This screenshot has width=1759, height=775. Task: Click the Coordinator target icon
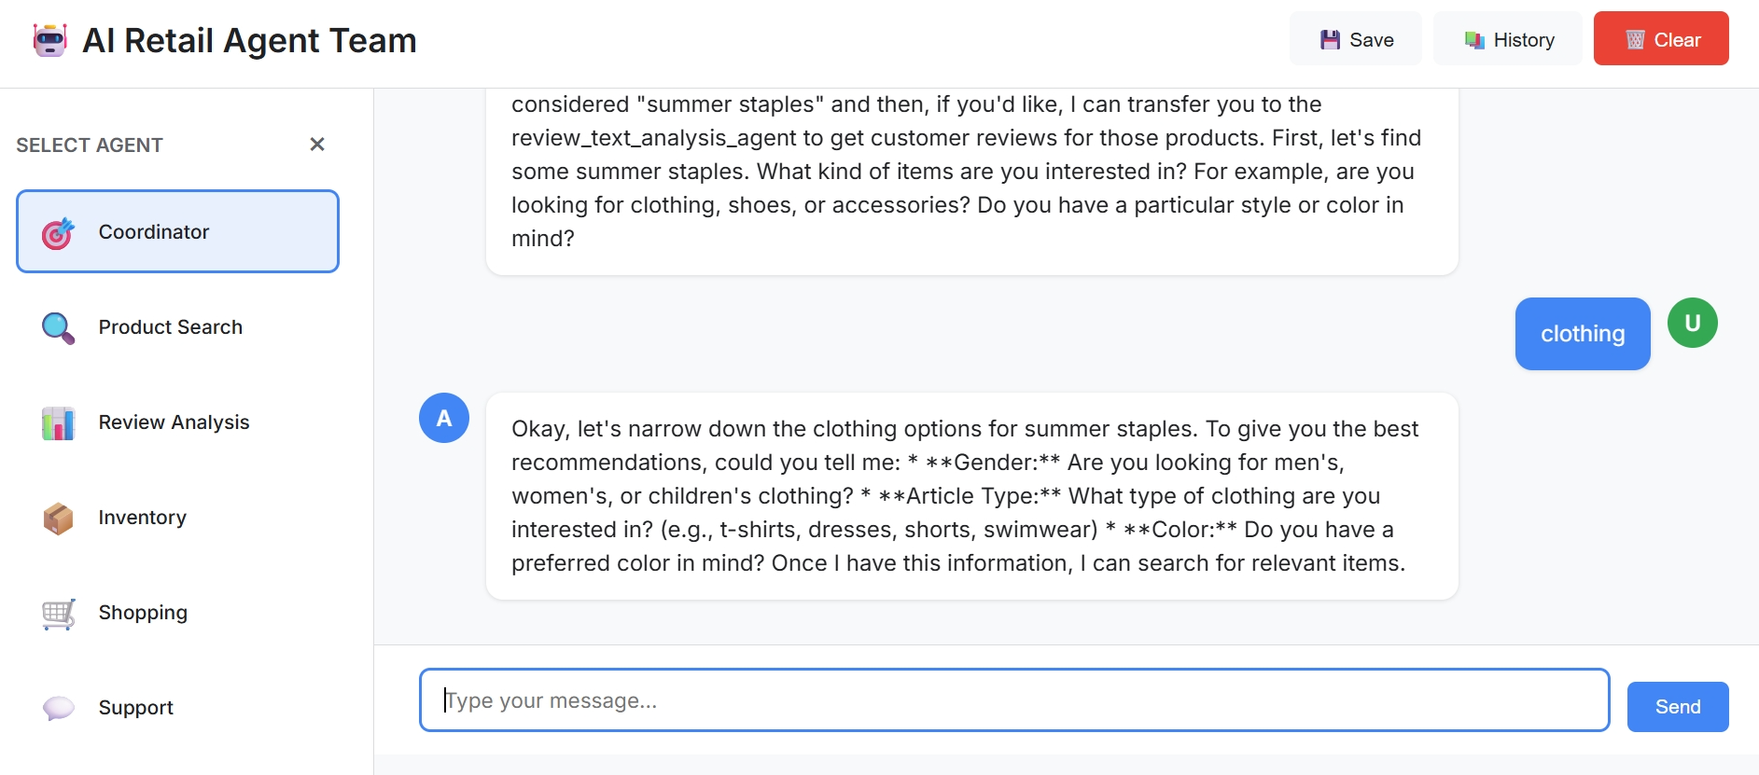point(58,232)
